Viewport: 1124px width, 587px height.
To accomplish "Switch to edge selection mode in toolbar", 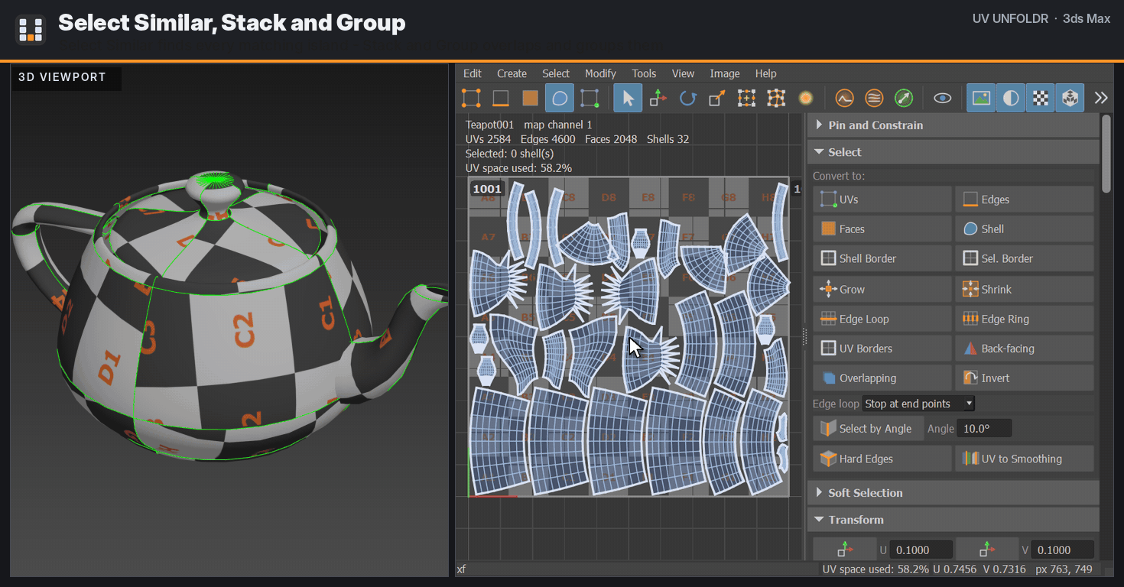I will click(x=501, y=98).
